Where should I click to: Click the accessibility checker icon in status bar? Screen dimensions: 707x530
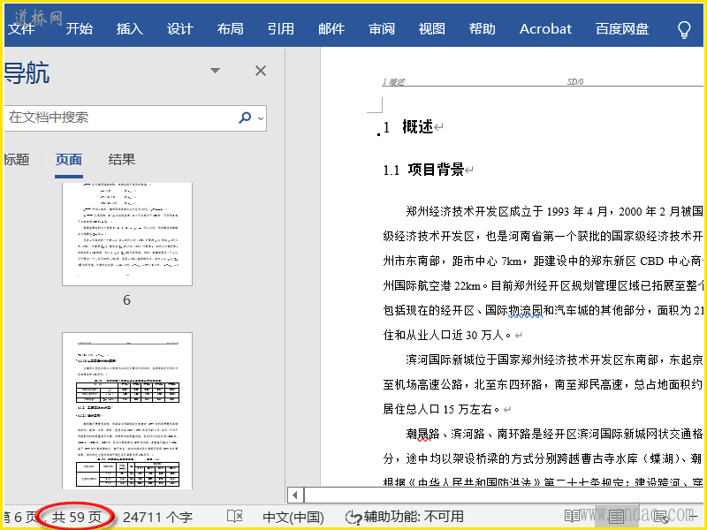coord(353,517)
